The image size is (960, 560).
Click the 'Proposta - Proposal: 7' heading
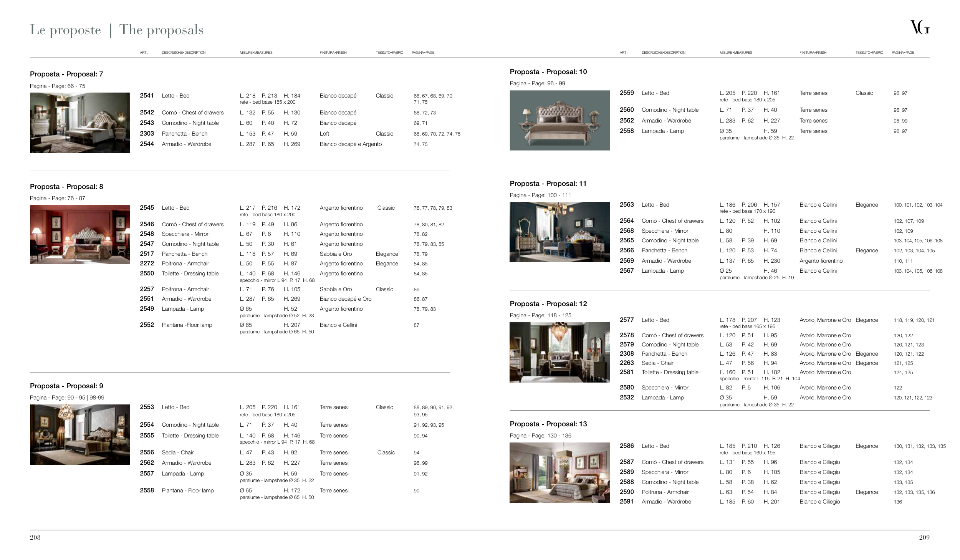(x=66, y=74)
